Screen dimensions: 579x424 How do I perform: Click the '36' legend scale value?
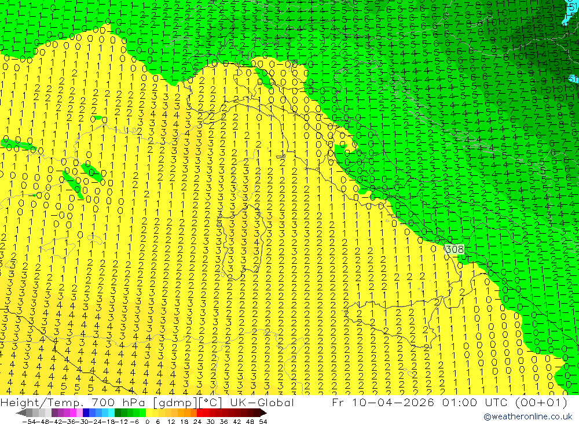(x=223, y=422)
